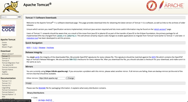Image resolution: width=188 pixels, height=102 pixels.
Task: Open the migration tool link
Action: (32, 38)
